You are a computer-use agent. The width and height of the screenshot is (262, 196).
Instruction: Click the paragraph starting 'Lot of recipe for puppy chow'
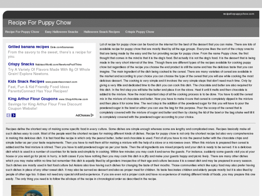(177, 81)
